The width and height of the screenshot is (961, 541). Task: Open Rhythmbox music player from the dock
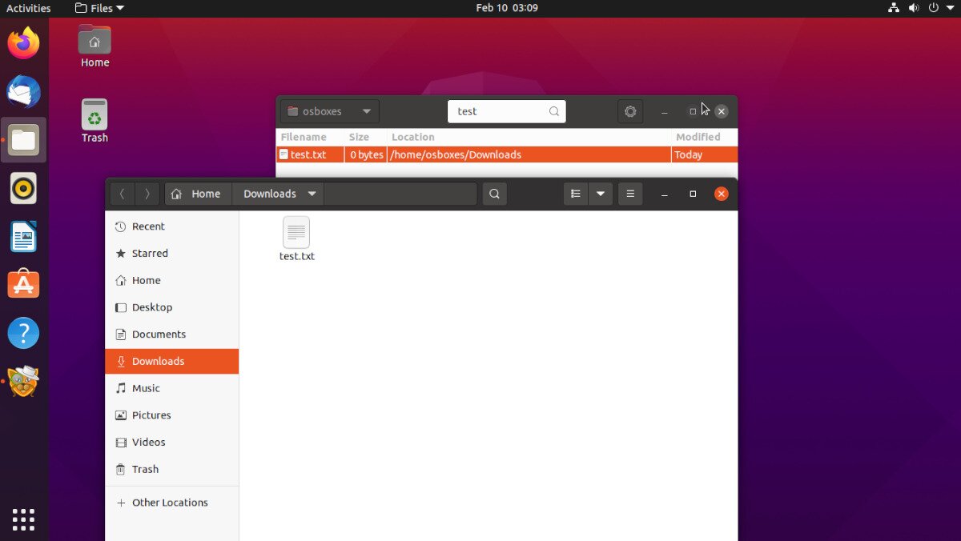23,188
